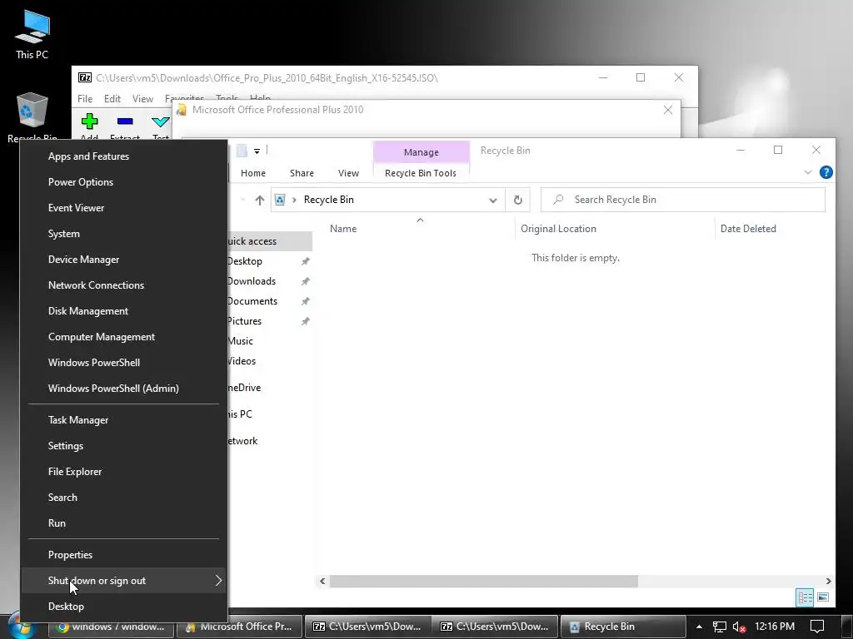
Task: Select the Recycle Bin Tools tab
Action: (x=421, y=173)
